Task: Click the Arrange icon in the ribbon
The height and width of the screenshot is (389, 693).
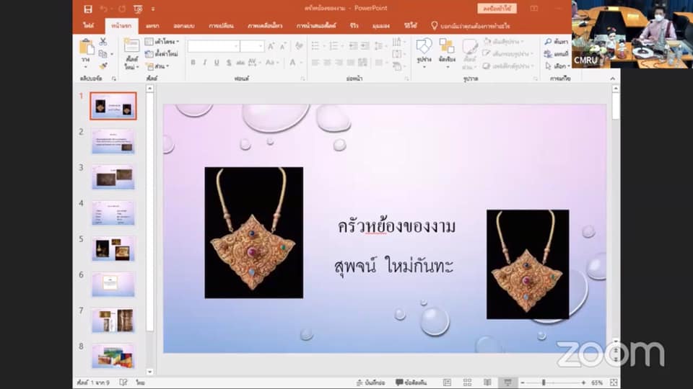Action: pos(447,49)
